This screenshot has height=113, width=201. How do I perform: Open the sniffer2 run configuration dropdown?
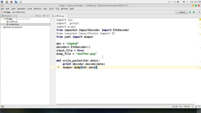click(182, 12)
